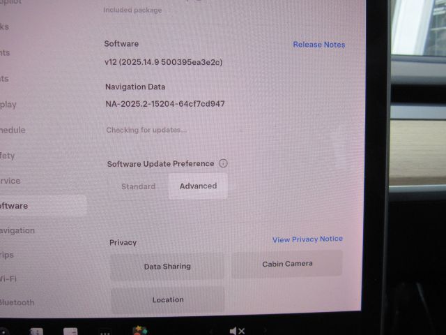
Task: Open Service section in sidebar
Action: (10, 181)
